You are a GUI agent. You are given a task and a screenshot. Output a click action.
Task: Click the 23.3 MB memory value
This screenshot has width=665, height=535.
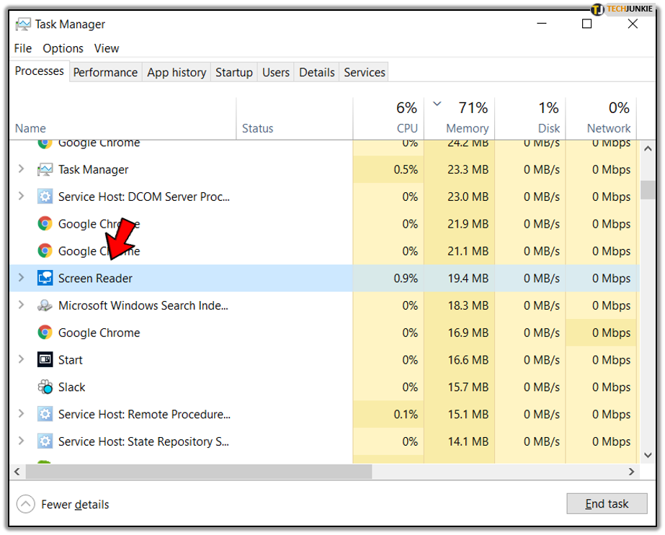(468, 169)
